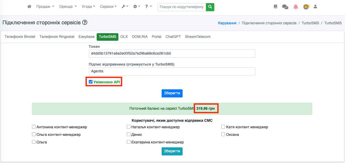Click the notification bell icon
Image resolution: width=345 pixels, height=163 pixels.
point(296,7)
